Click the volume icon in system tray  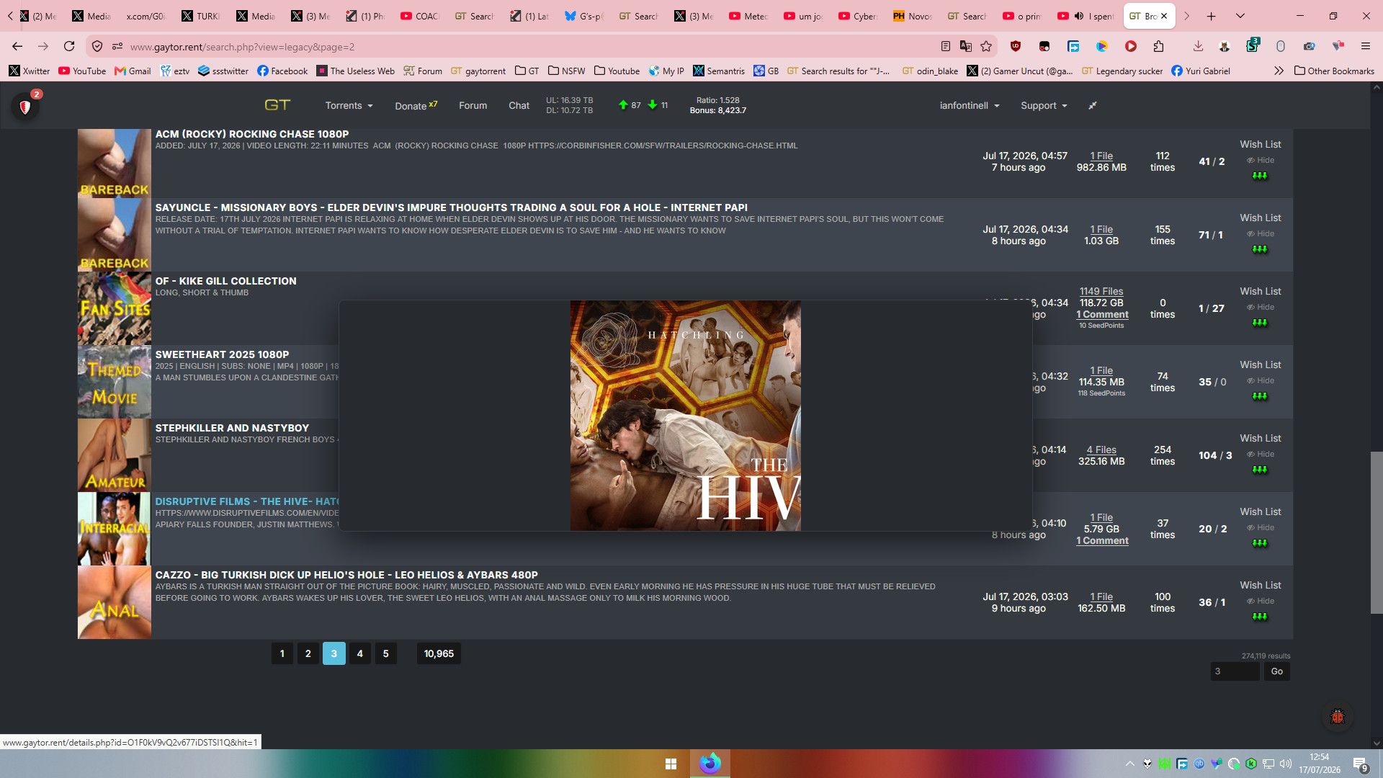[1286, 764]
